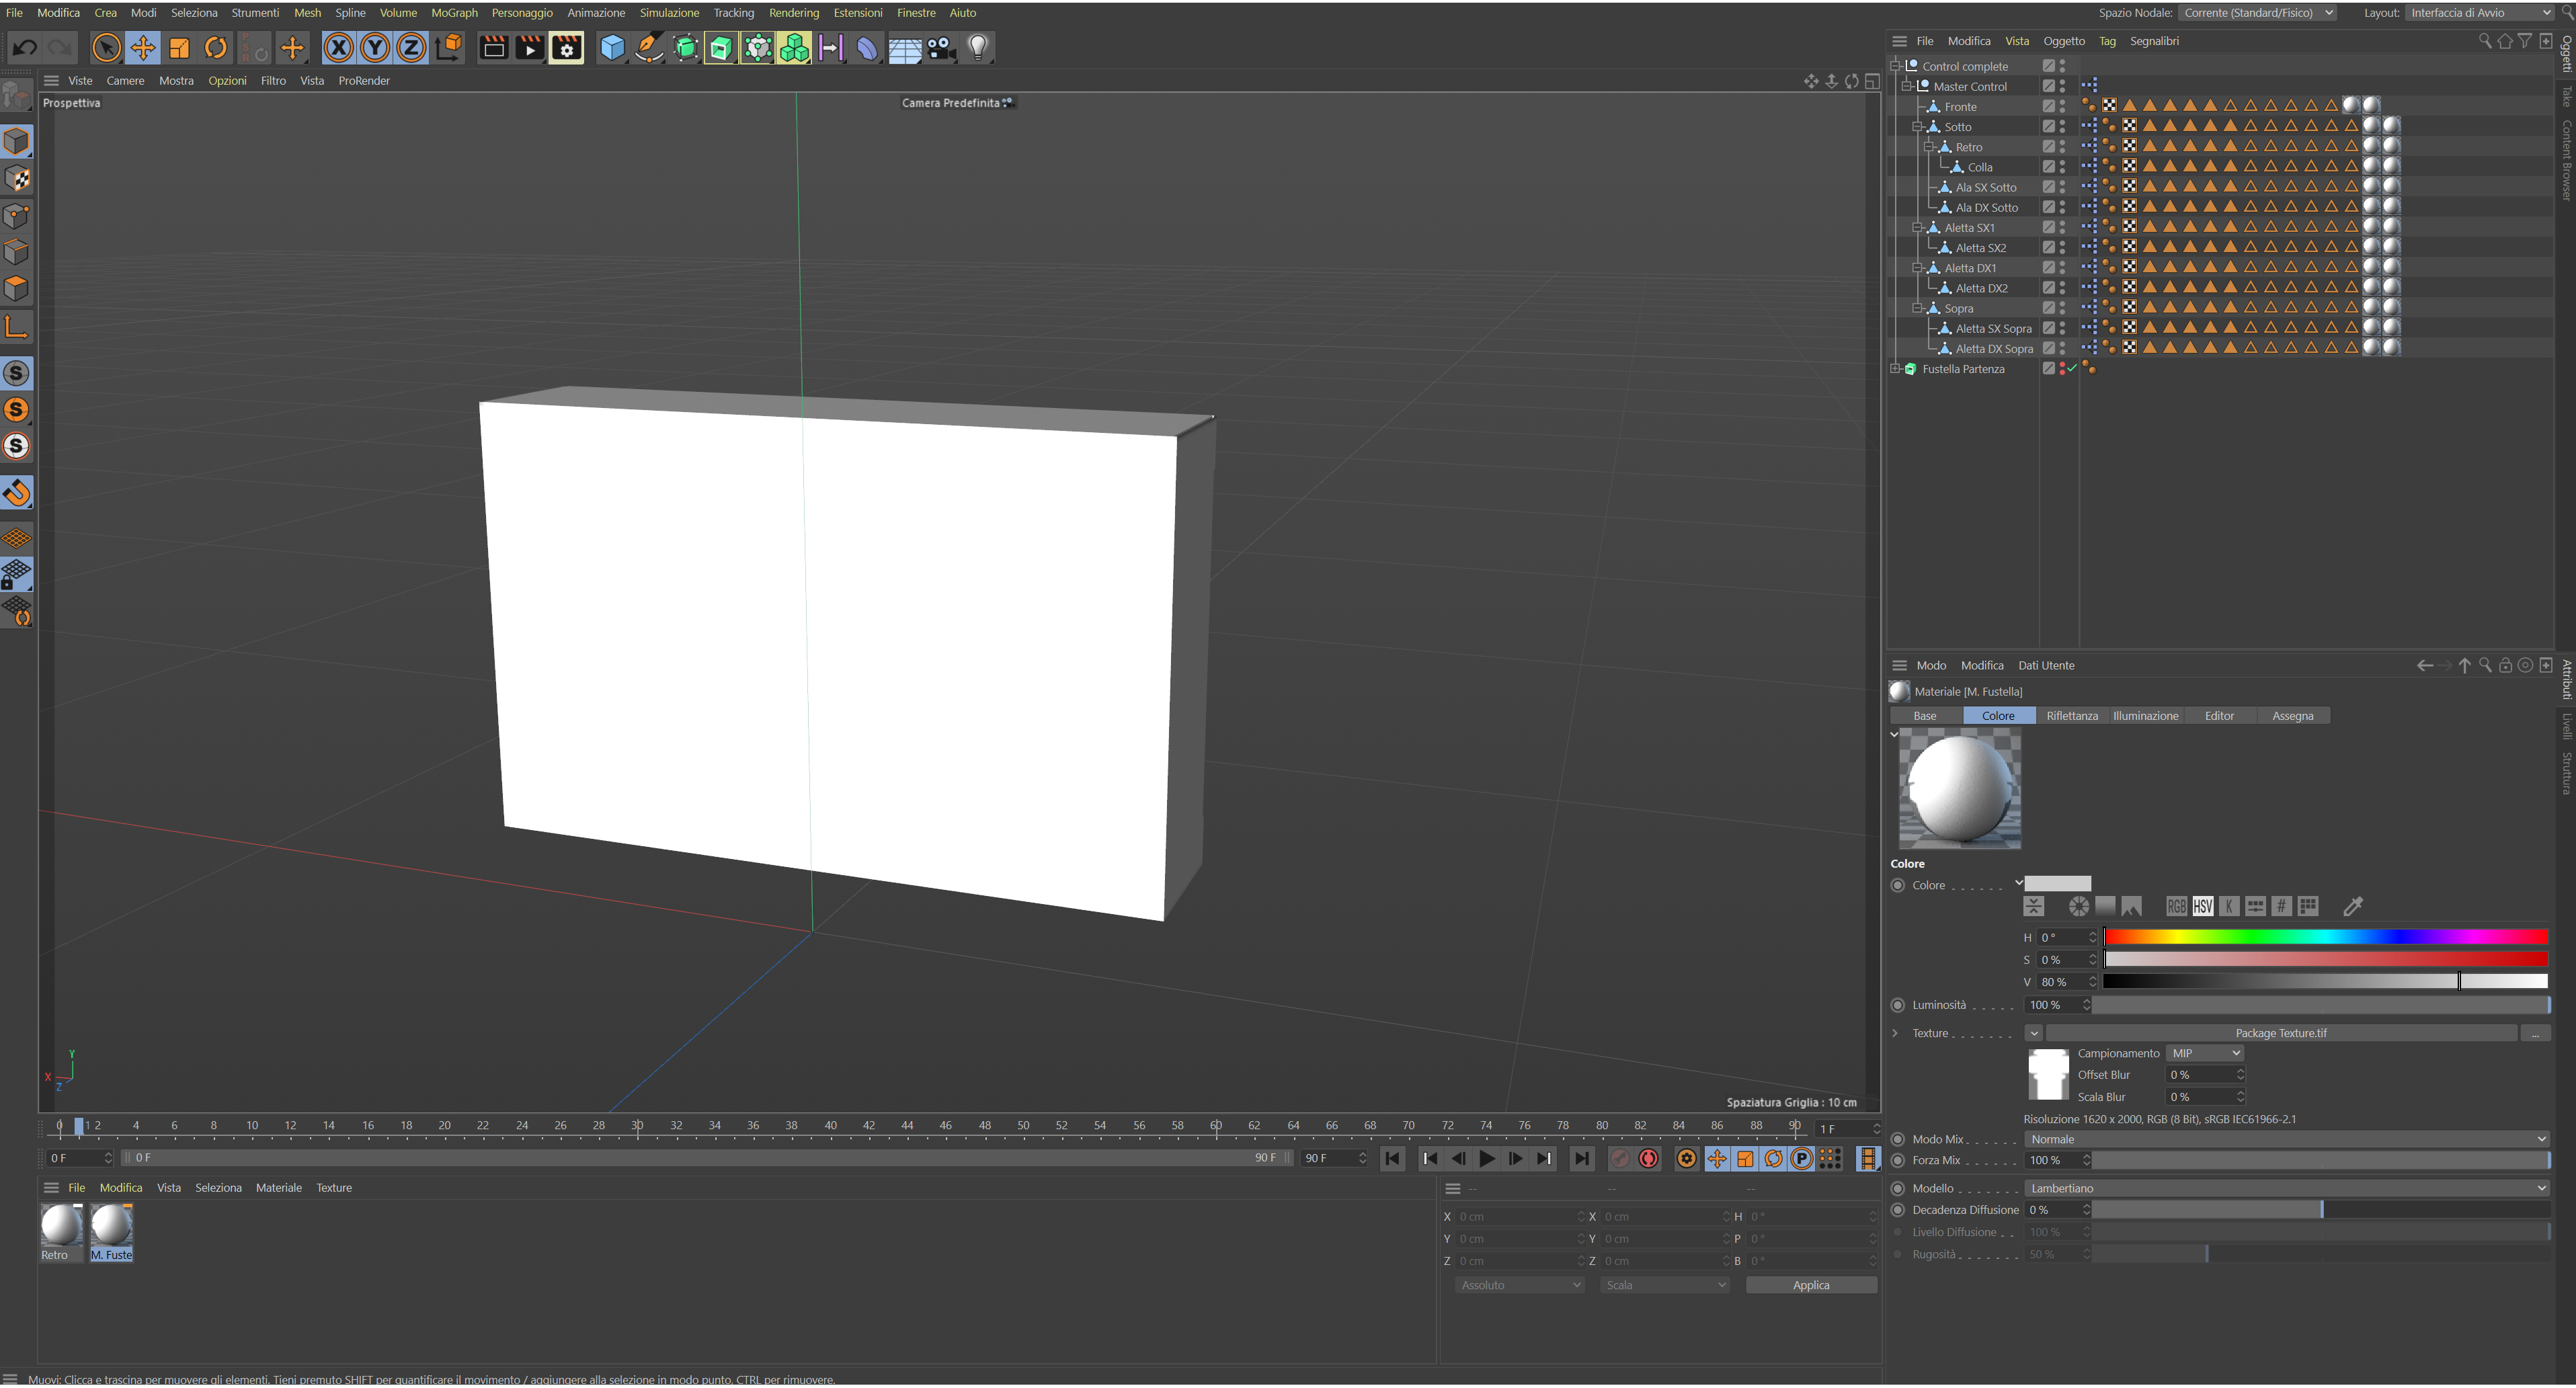The width and height of the screenshot is (2576, 1388).
Task: Click the Undo arrow icon
Action: (25, 48)
